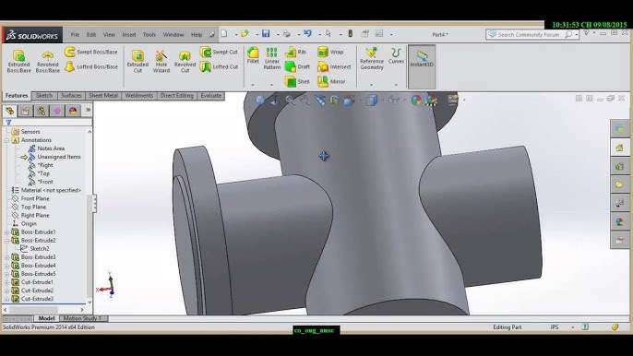Open the Edit menu

coord(91,35)
